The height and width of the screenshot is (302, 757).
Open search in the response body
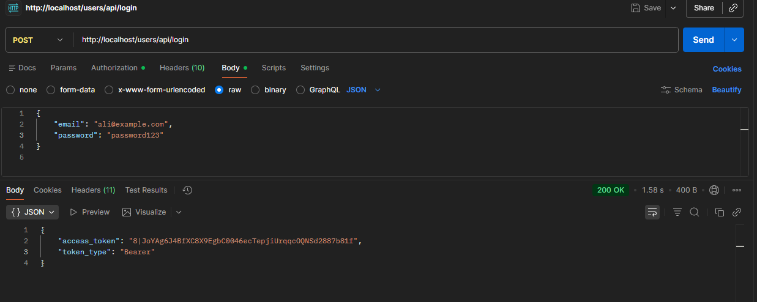point(695,212)
